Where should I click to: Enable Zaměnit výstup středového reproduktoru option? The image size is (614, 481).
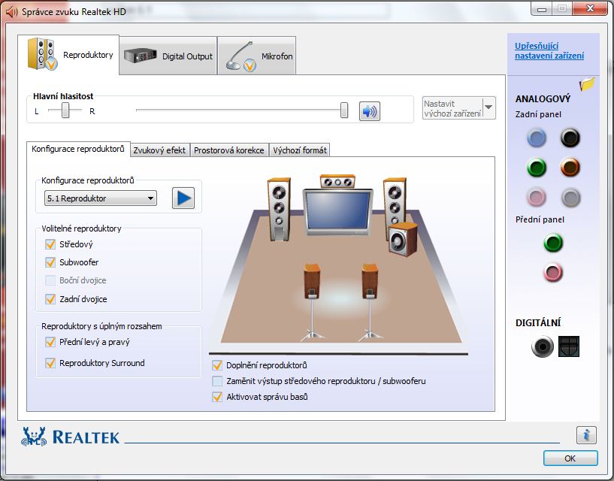[217, 381]
